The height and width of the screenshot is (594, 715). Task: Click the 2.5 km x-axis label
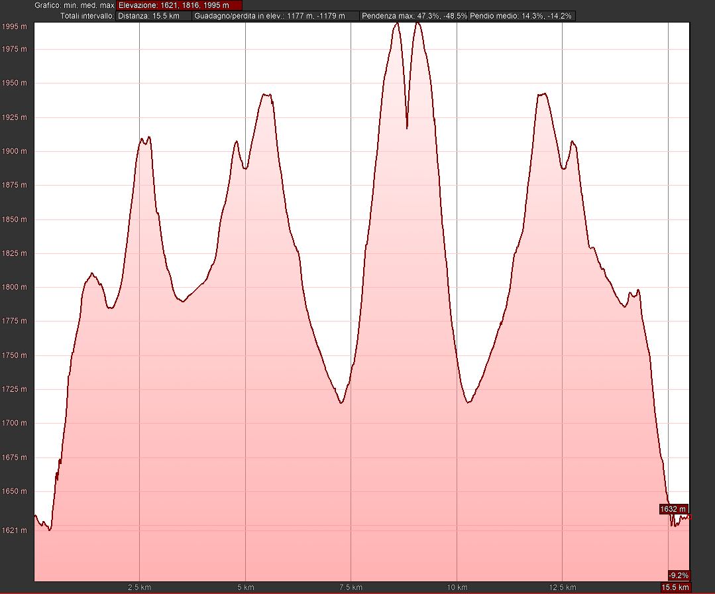[139, 587]
